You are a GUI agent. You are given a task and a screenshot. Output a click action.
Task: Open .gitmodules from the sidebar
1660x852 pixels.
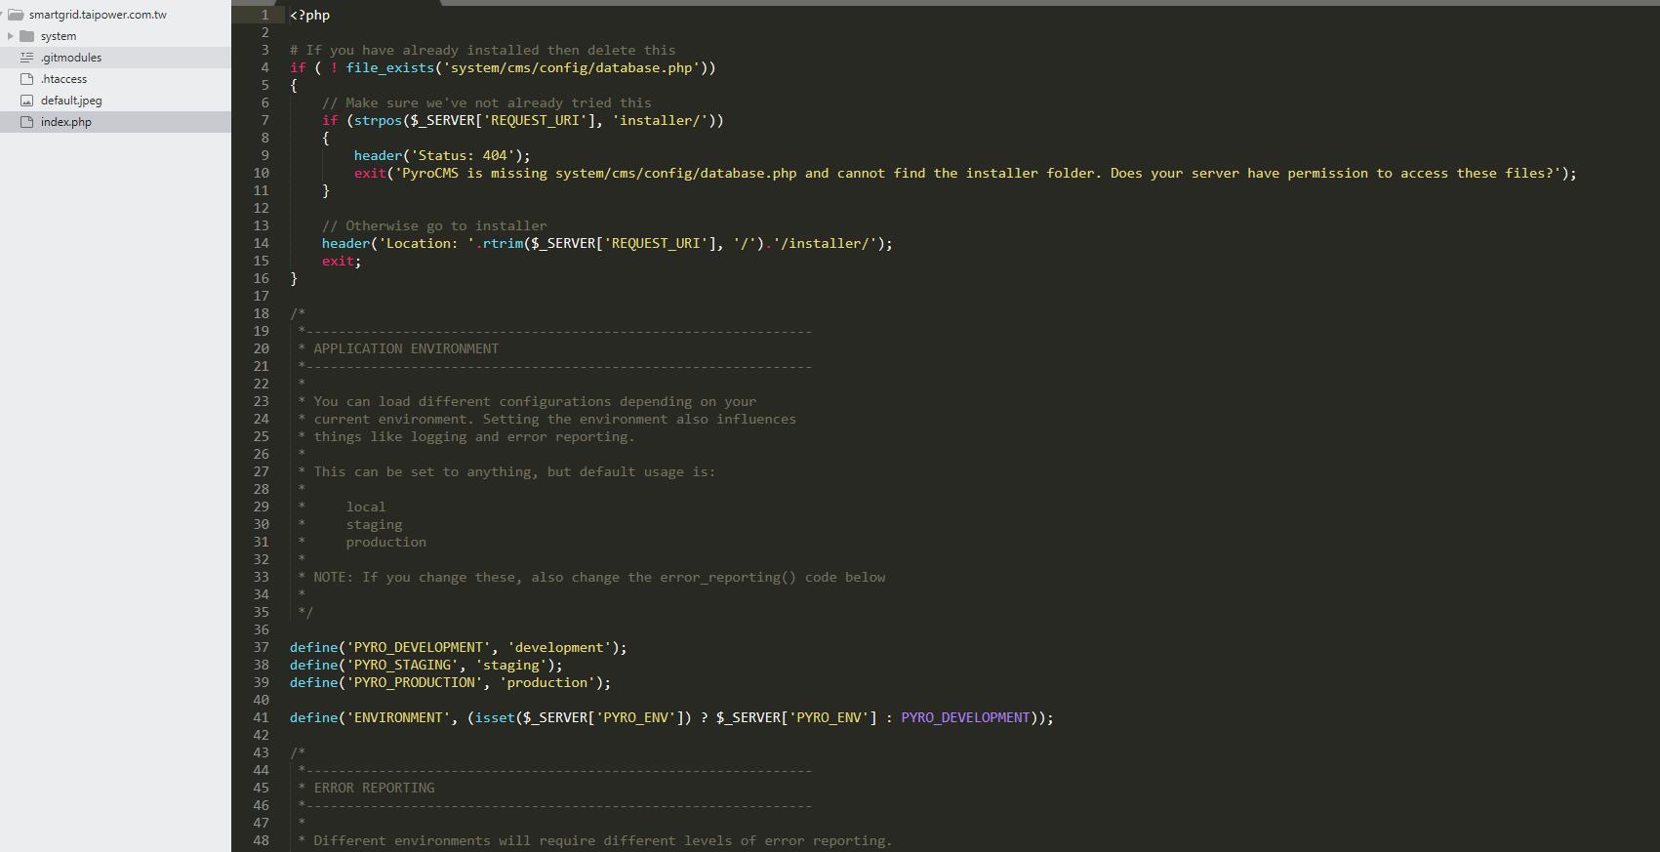click(71, 58)
